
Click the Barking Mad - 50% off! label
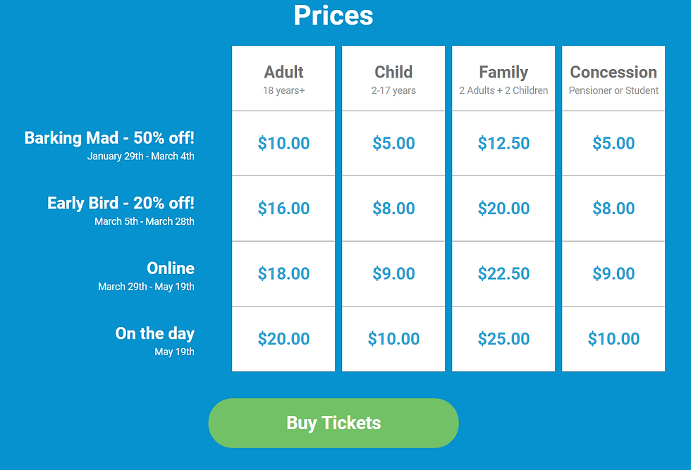point(109,138)
